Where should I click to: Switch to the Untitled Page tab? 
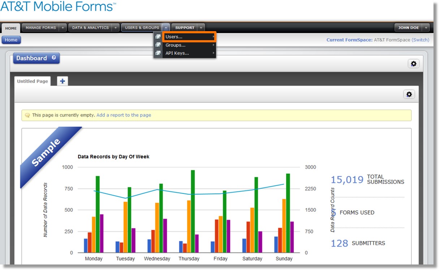33,81
